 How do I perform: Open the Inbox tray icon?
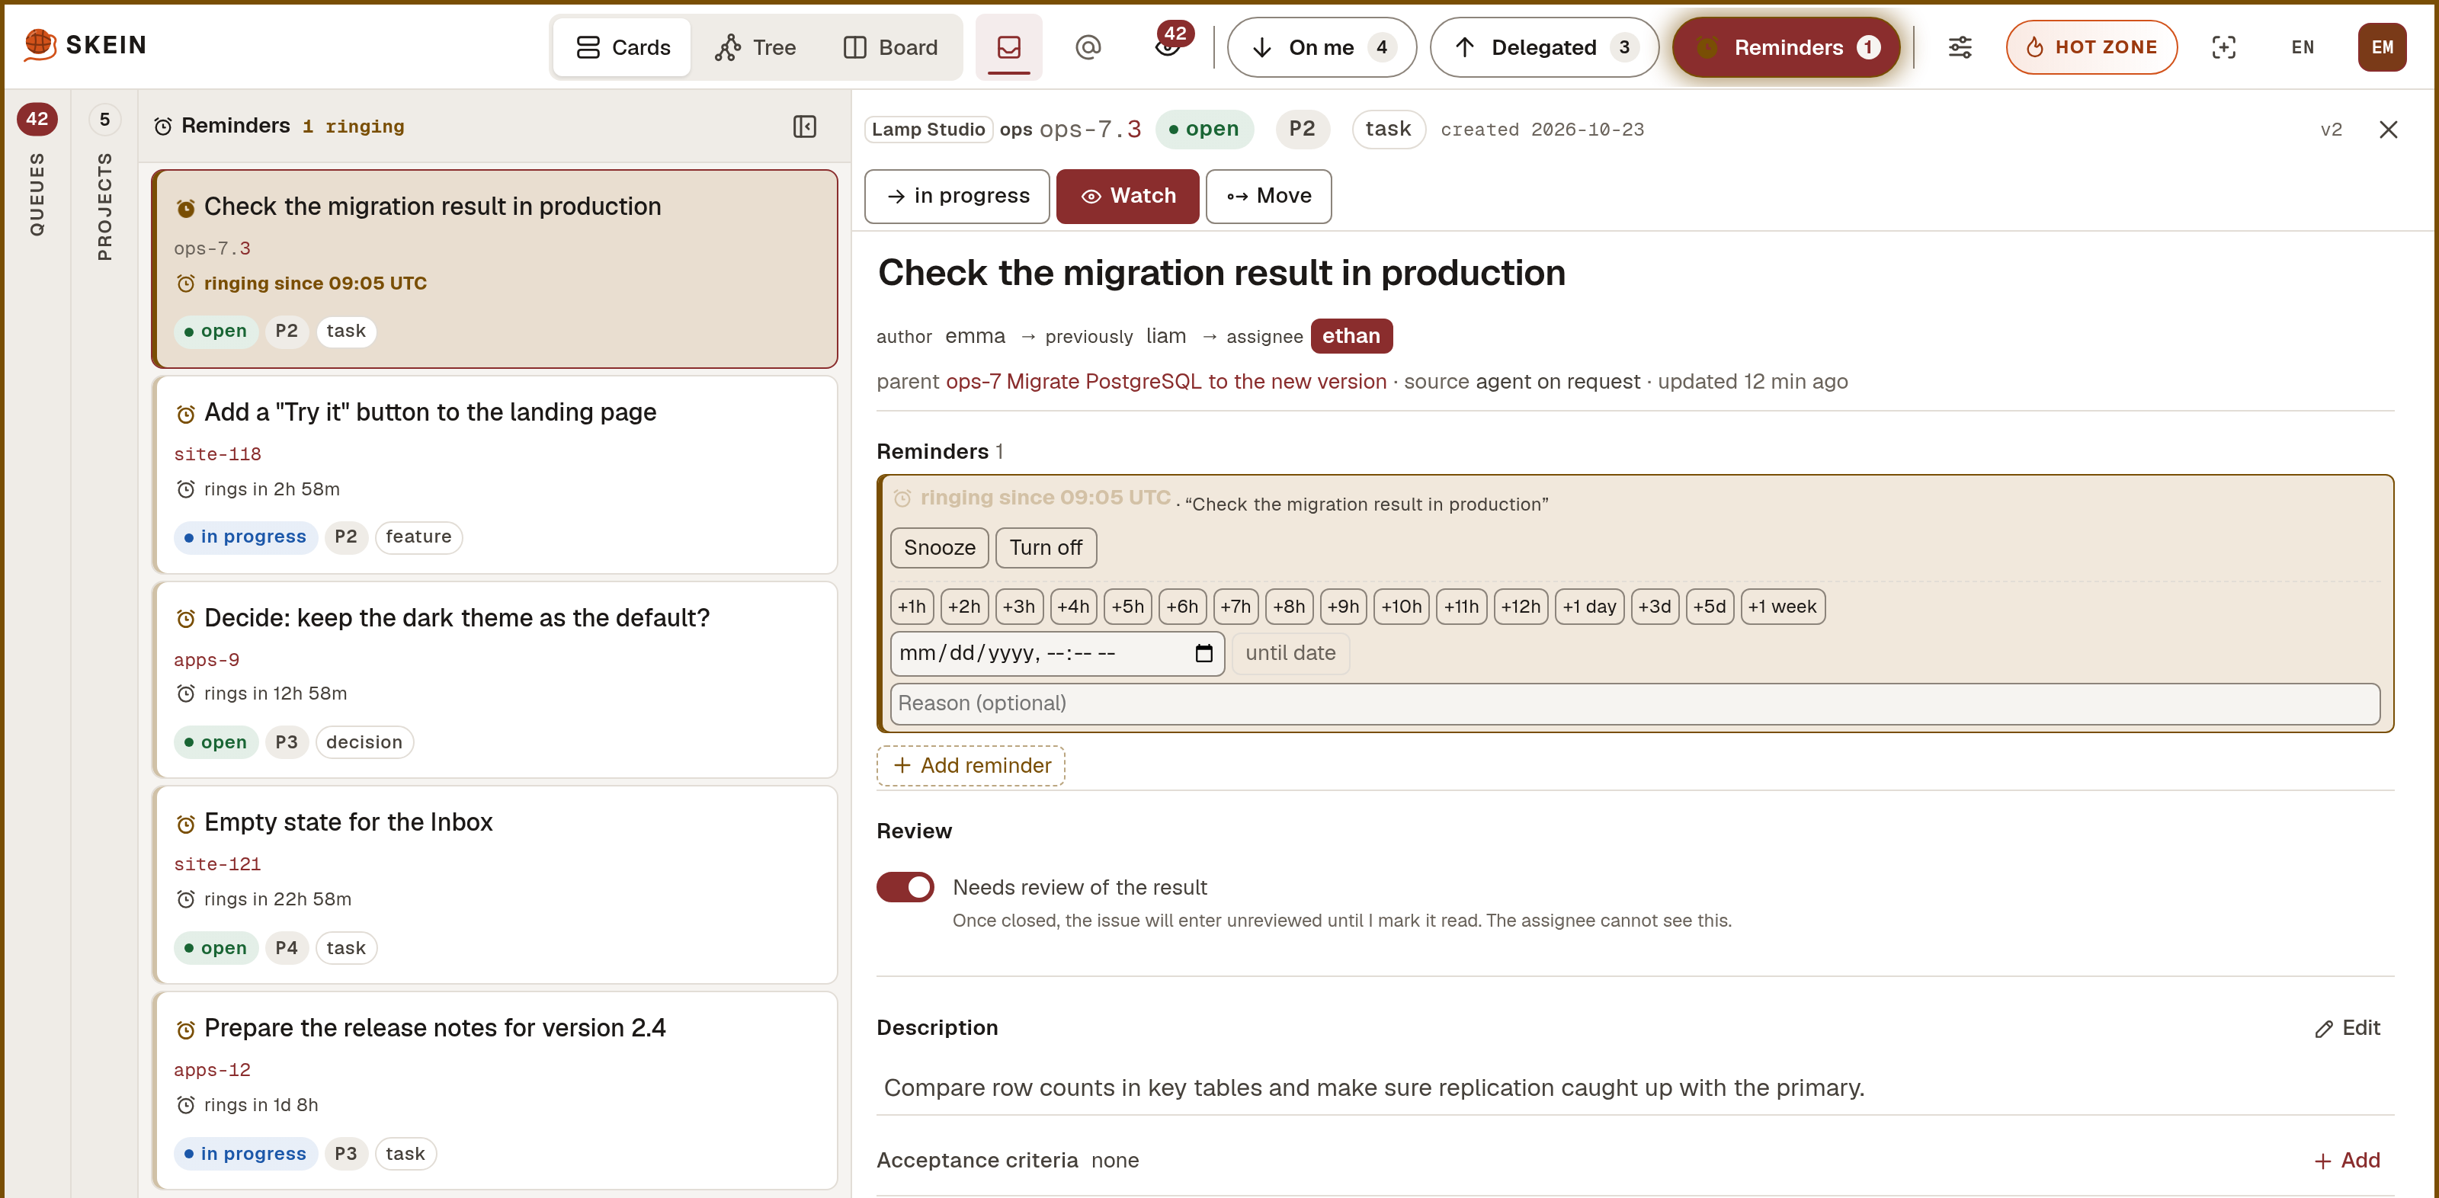(x=1008, y=47)
